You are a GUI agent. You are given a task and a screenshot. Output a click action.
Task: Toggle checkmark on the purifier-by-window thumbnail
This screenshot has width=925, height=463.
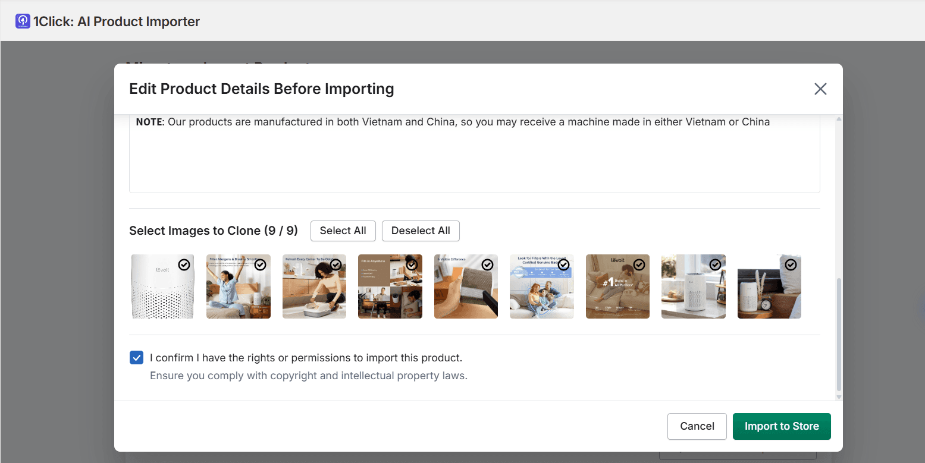tap(715, 265)
